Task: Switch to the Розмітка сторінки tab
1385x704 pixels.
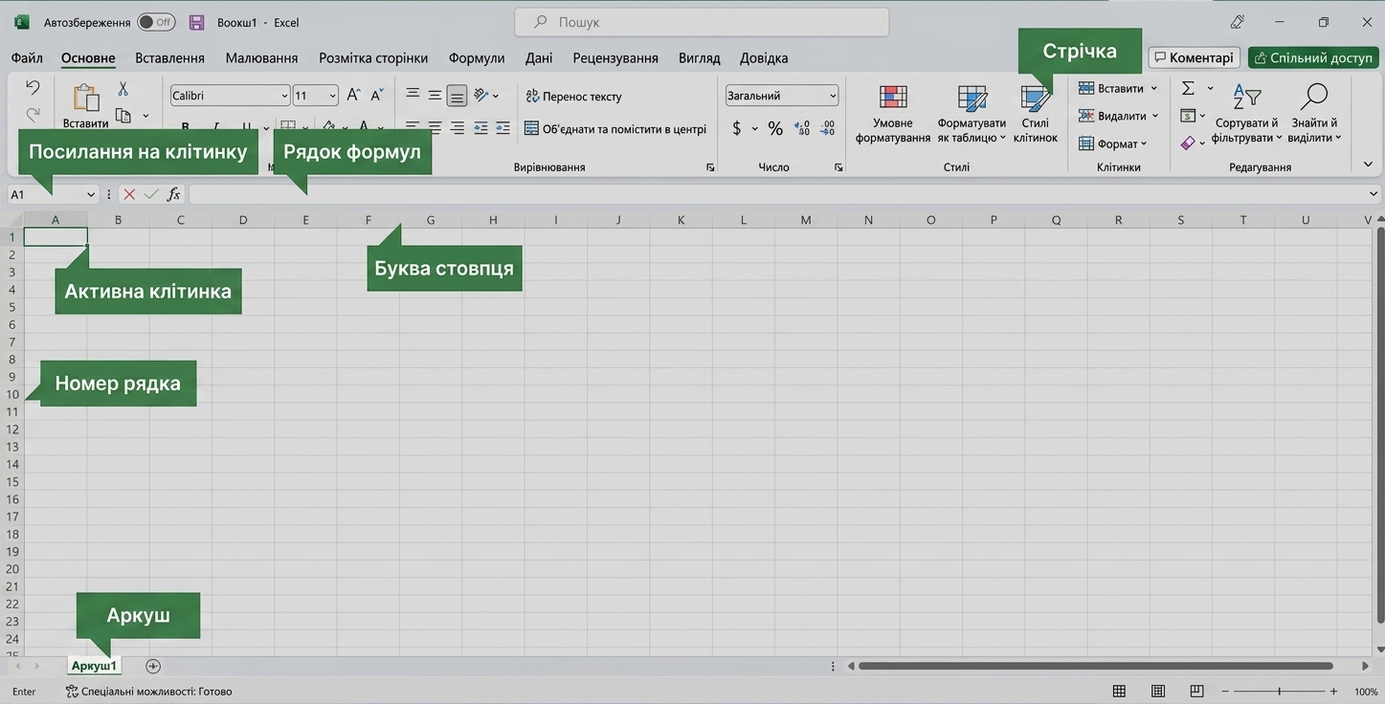Action: click(373, 57)
